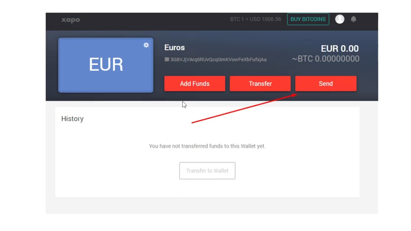Image resolution: width=411 pixels, height=231 pixels.
Task: Select the blue EUR wallet card
Action: (x=106, y=65)
